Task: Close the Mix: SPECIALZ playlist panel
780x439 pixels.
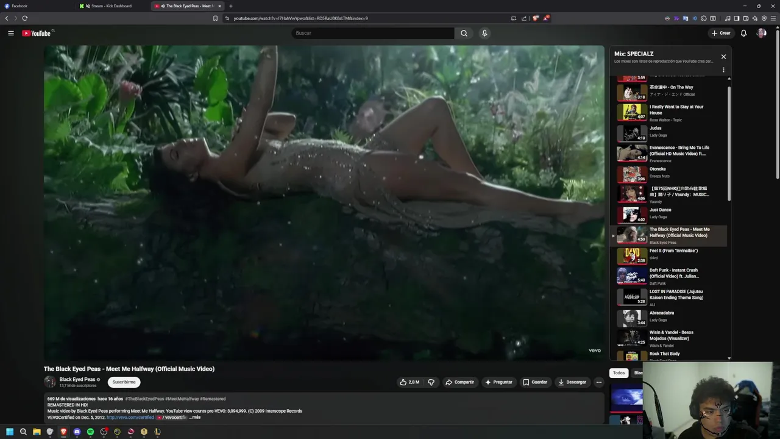Action: (x=723, y=57)
